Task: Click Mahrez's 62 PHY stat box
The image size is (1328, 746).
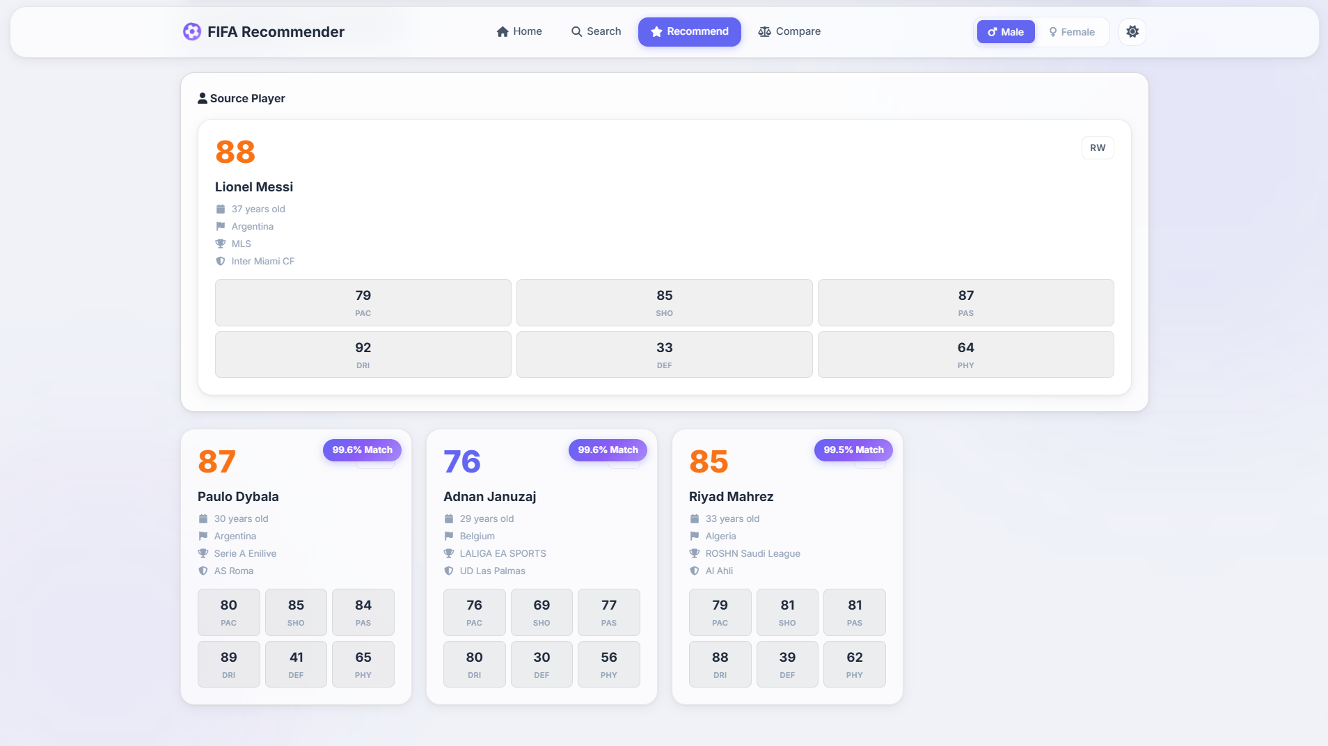Action: tap(855, 665)
